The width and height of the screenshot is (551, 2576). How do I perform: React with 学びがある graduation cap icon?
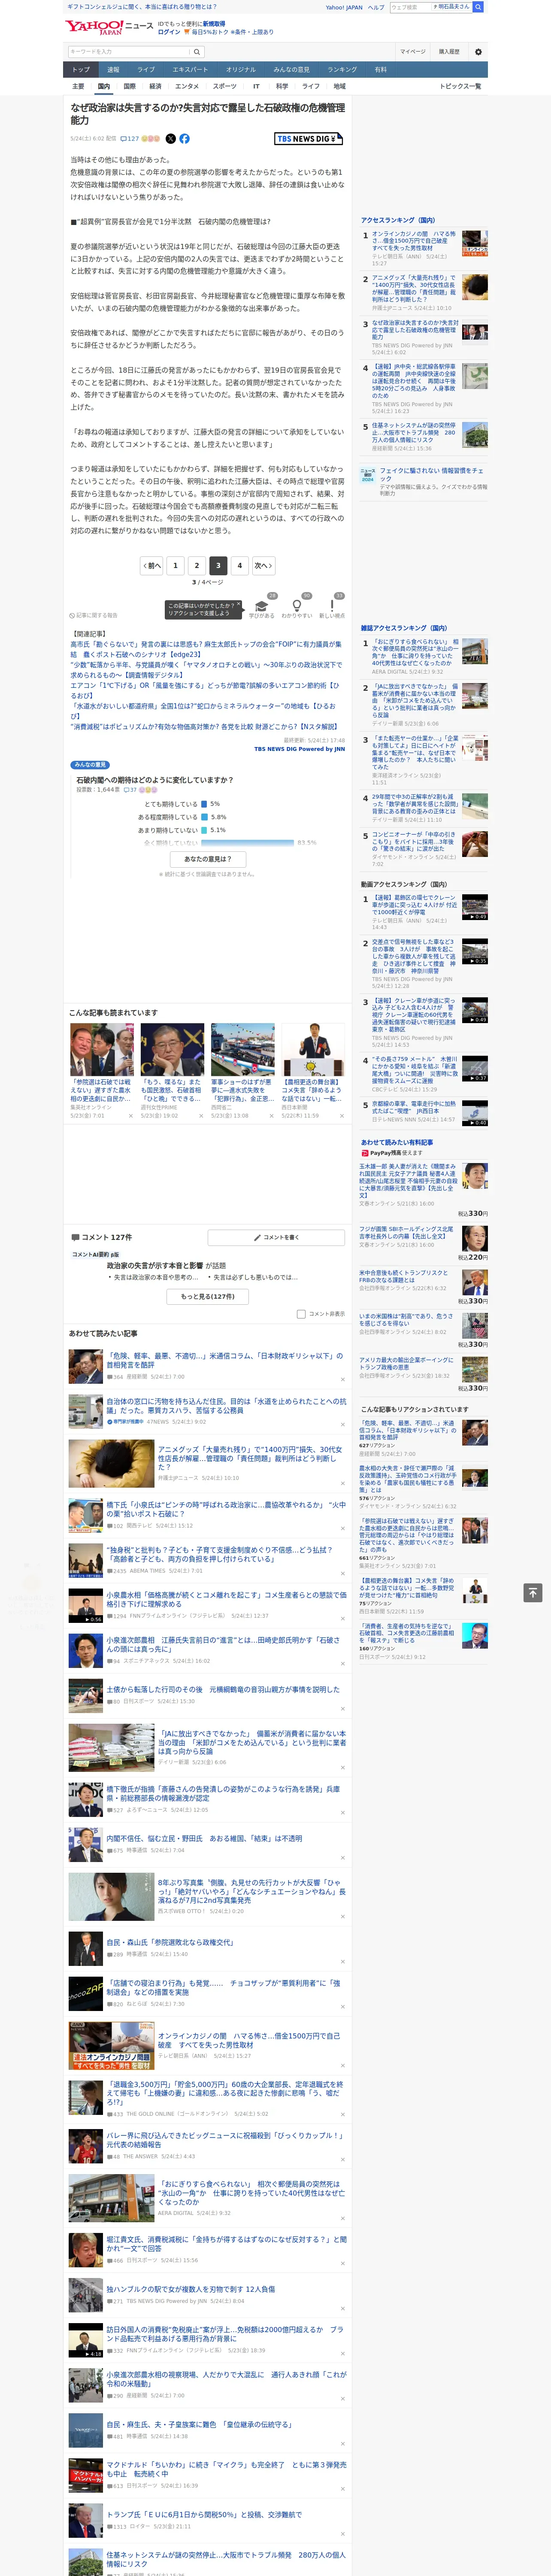click(262, 606)
